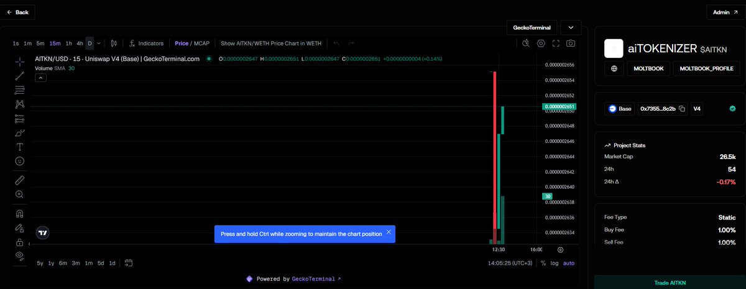
Task: Toggle percent scale on price axis
Action: pyautogui.click(x=543, y=263)
